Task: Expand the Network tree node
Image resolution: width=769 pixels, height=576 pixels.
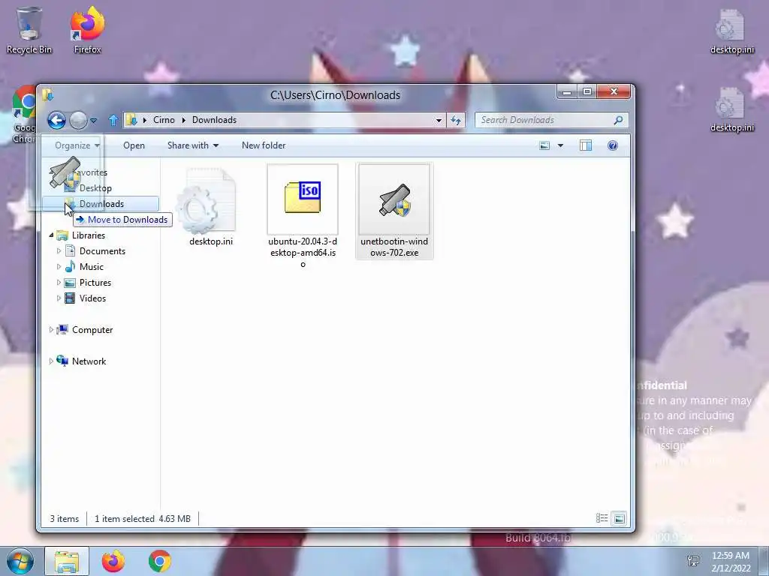Action: pyautogui.click(x=52, y=361)
